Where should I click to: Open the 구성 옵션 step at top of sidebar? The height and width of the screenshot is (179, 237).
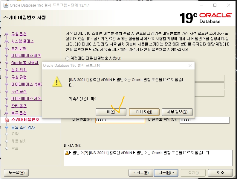19,34
